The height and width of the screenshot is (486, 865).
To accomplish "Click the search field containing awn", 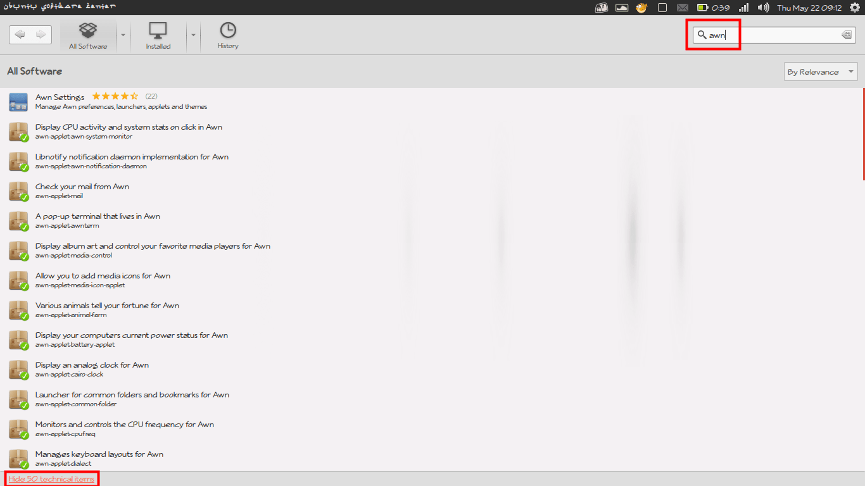I will coord(774,35).
